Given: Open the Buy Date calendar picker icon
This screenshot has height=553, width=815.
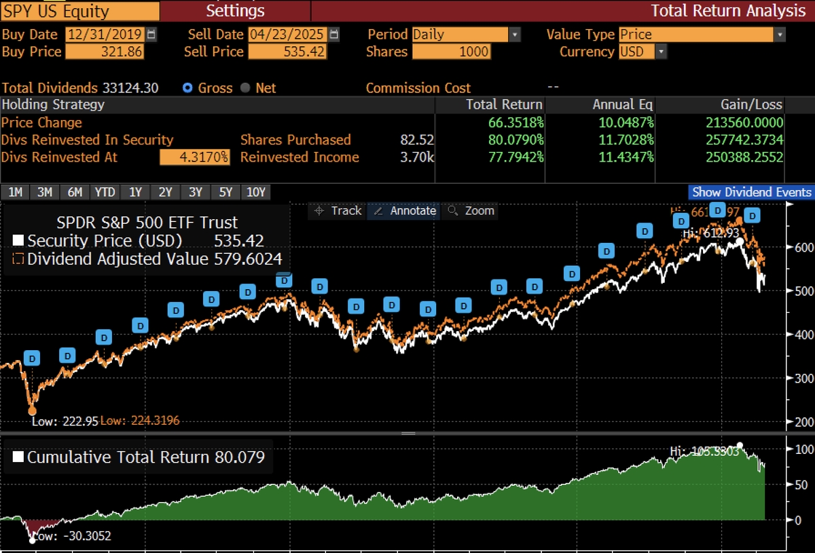Looking at the screenshot, I should pos(151,34).
